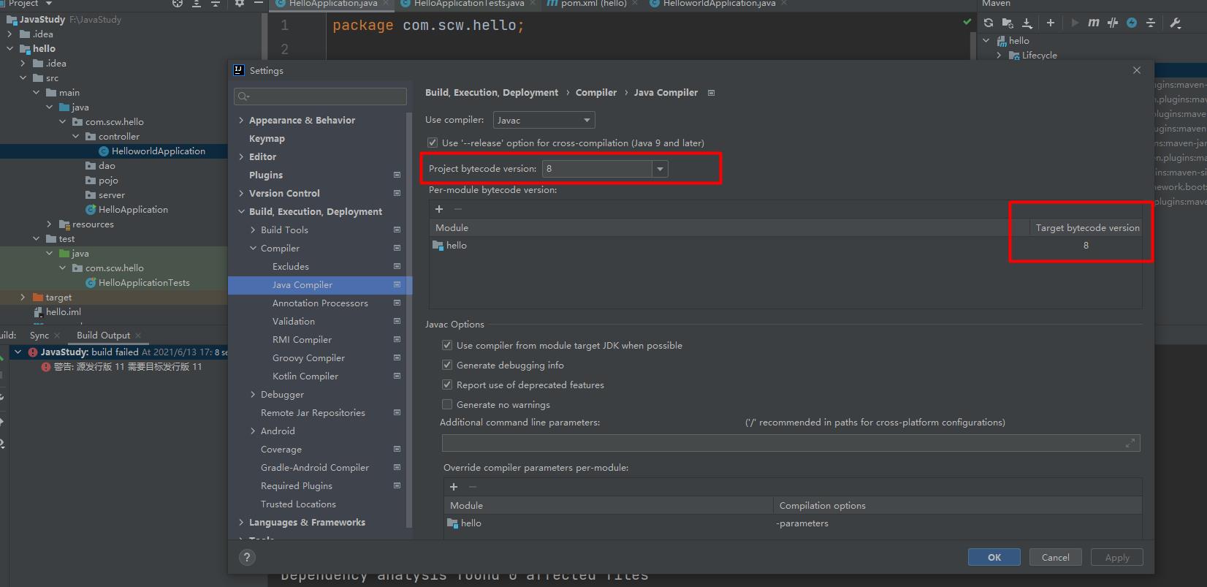
Task: Expand the target folder in Project tree
Action: click(23, 297)
